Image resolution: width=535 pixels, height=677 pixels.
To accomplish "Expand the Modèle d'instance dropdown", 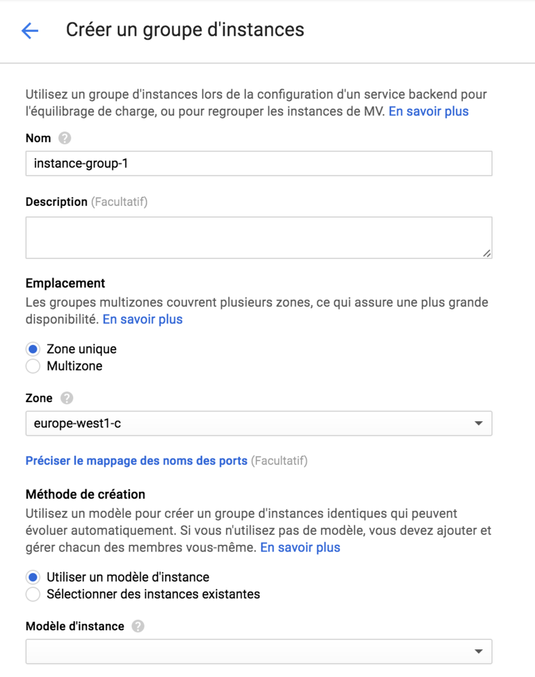I will coord(258,651).
